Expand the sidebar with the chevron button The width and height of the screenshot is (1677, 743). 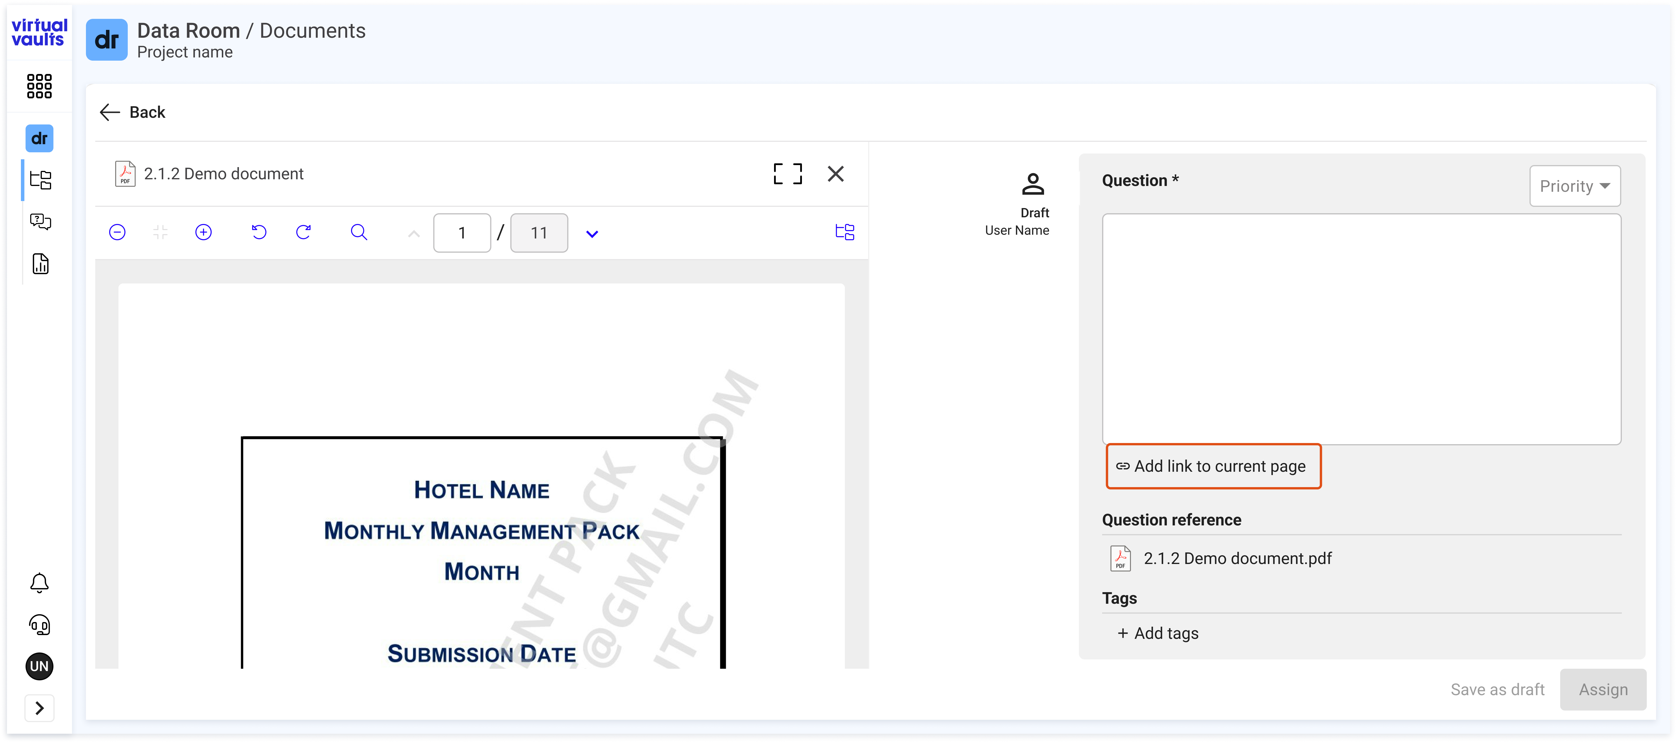(39, 708)
